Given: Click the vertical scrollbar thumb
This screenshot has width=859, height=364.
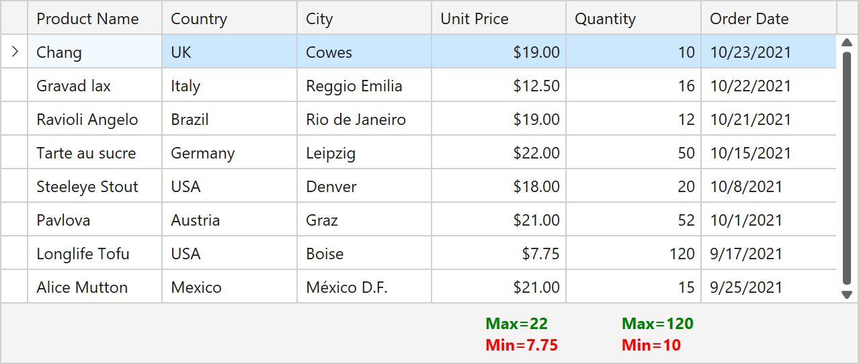Looking at the screenshot, I should pyautogui.click(x=847, y=168).
